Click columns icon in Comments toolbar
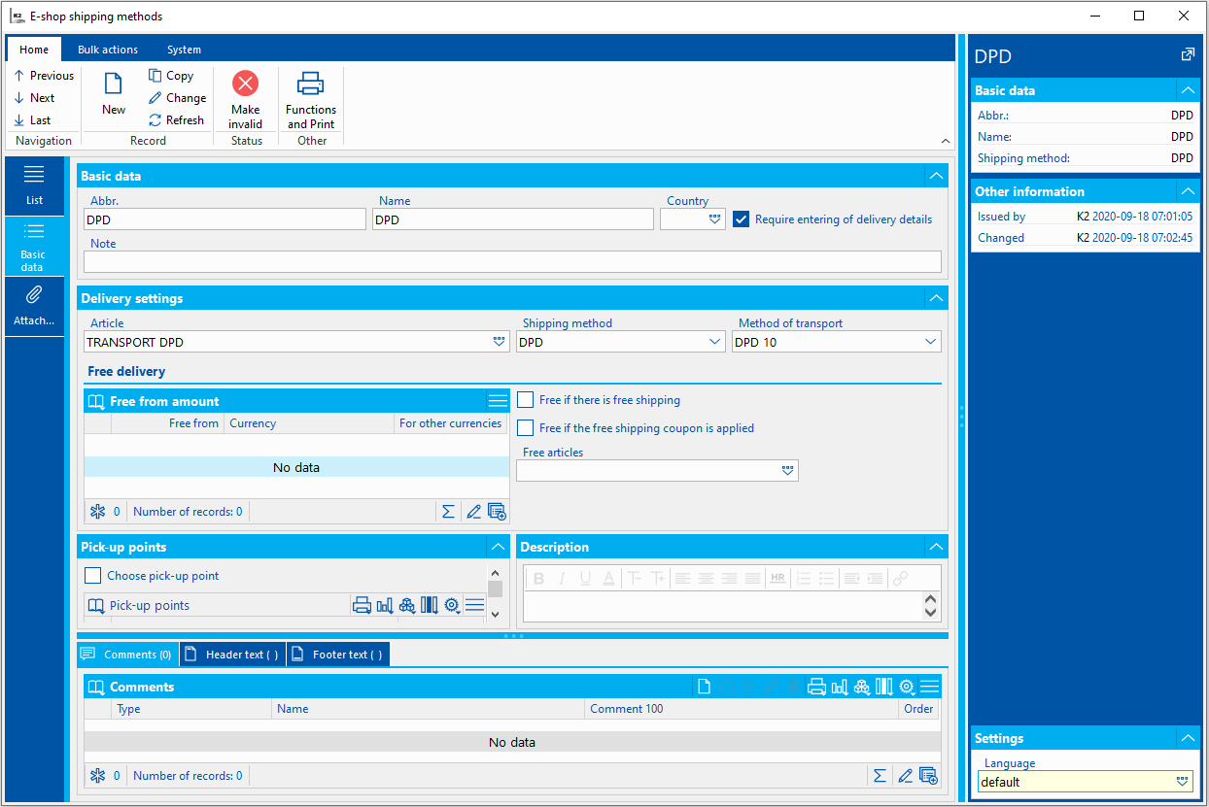This screenshot has width=1209, height=807. click(x=884, y=687)
